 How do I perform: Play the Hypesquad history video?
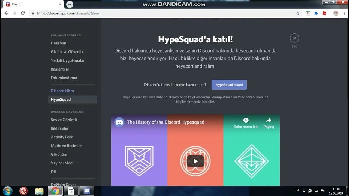pyautogui.click(x=195, y=161)
